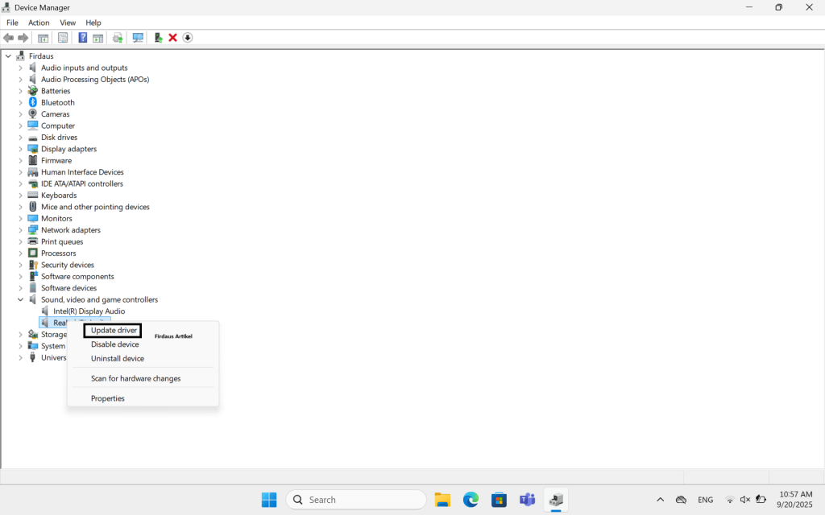The height and width of the screenshot is (515, 825).
Task: Open File Explorer from taskbar
Action: (x=442, y=500)
